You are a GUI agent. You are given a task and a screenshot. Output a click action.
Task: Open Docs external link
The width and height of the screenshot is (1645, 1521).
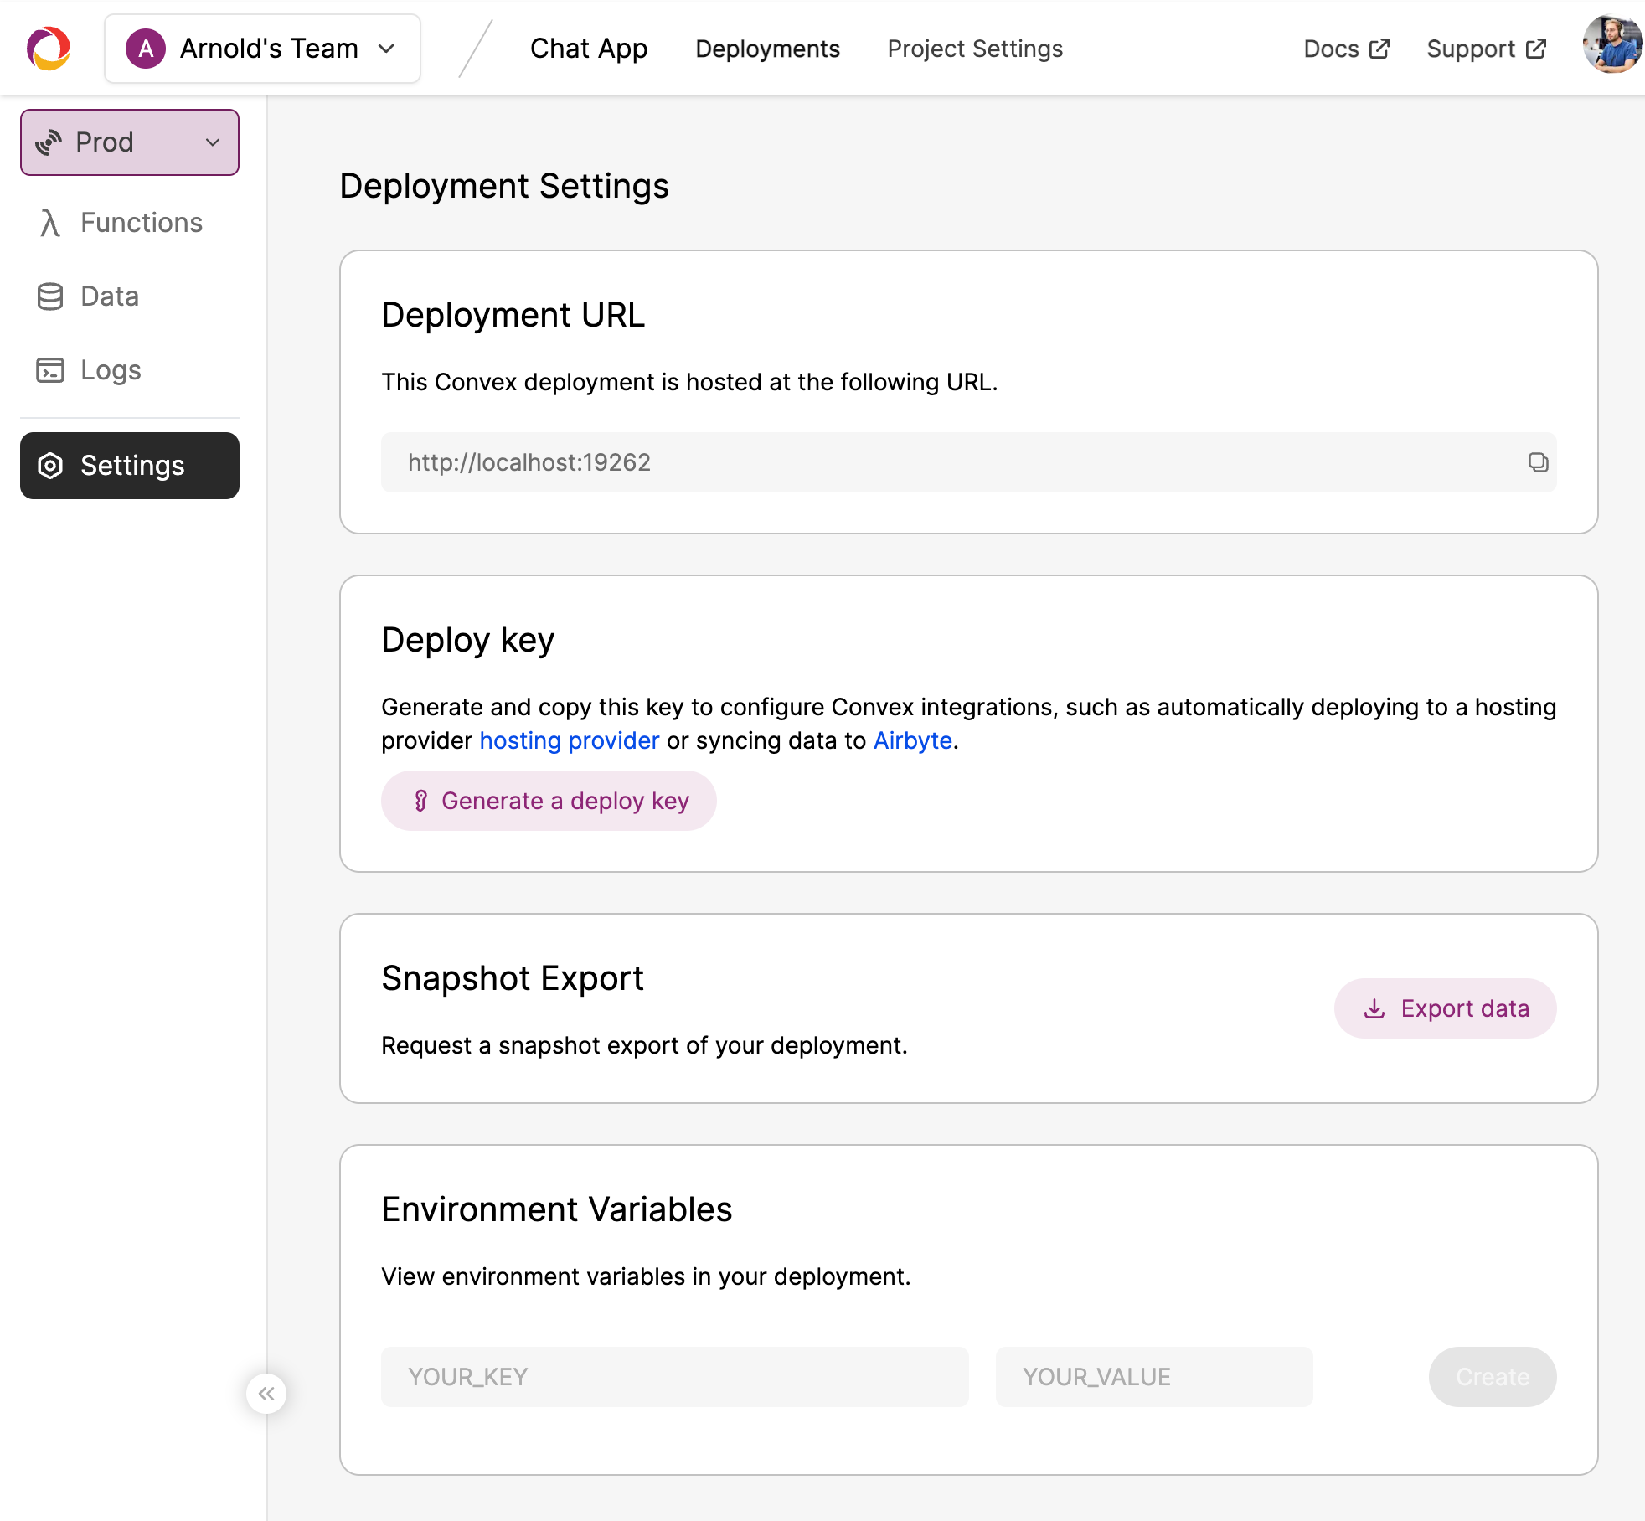point(1346,49)
